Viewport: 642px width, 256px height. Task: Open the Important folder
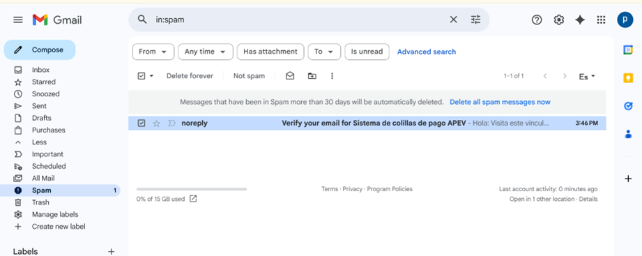47,154
